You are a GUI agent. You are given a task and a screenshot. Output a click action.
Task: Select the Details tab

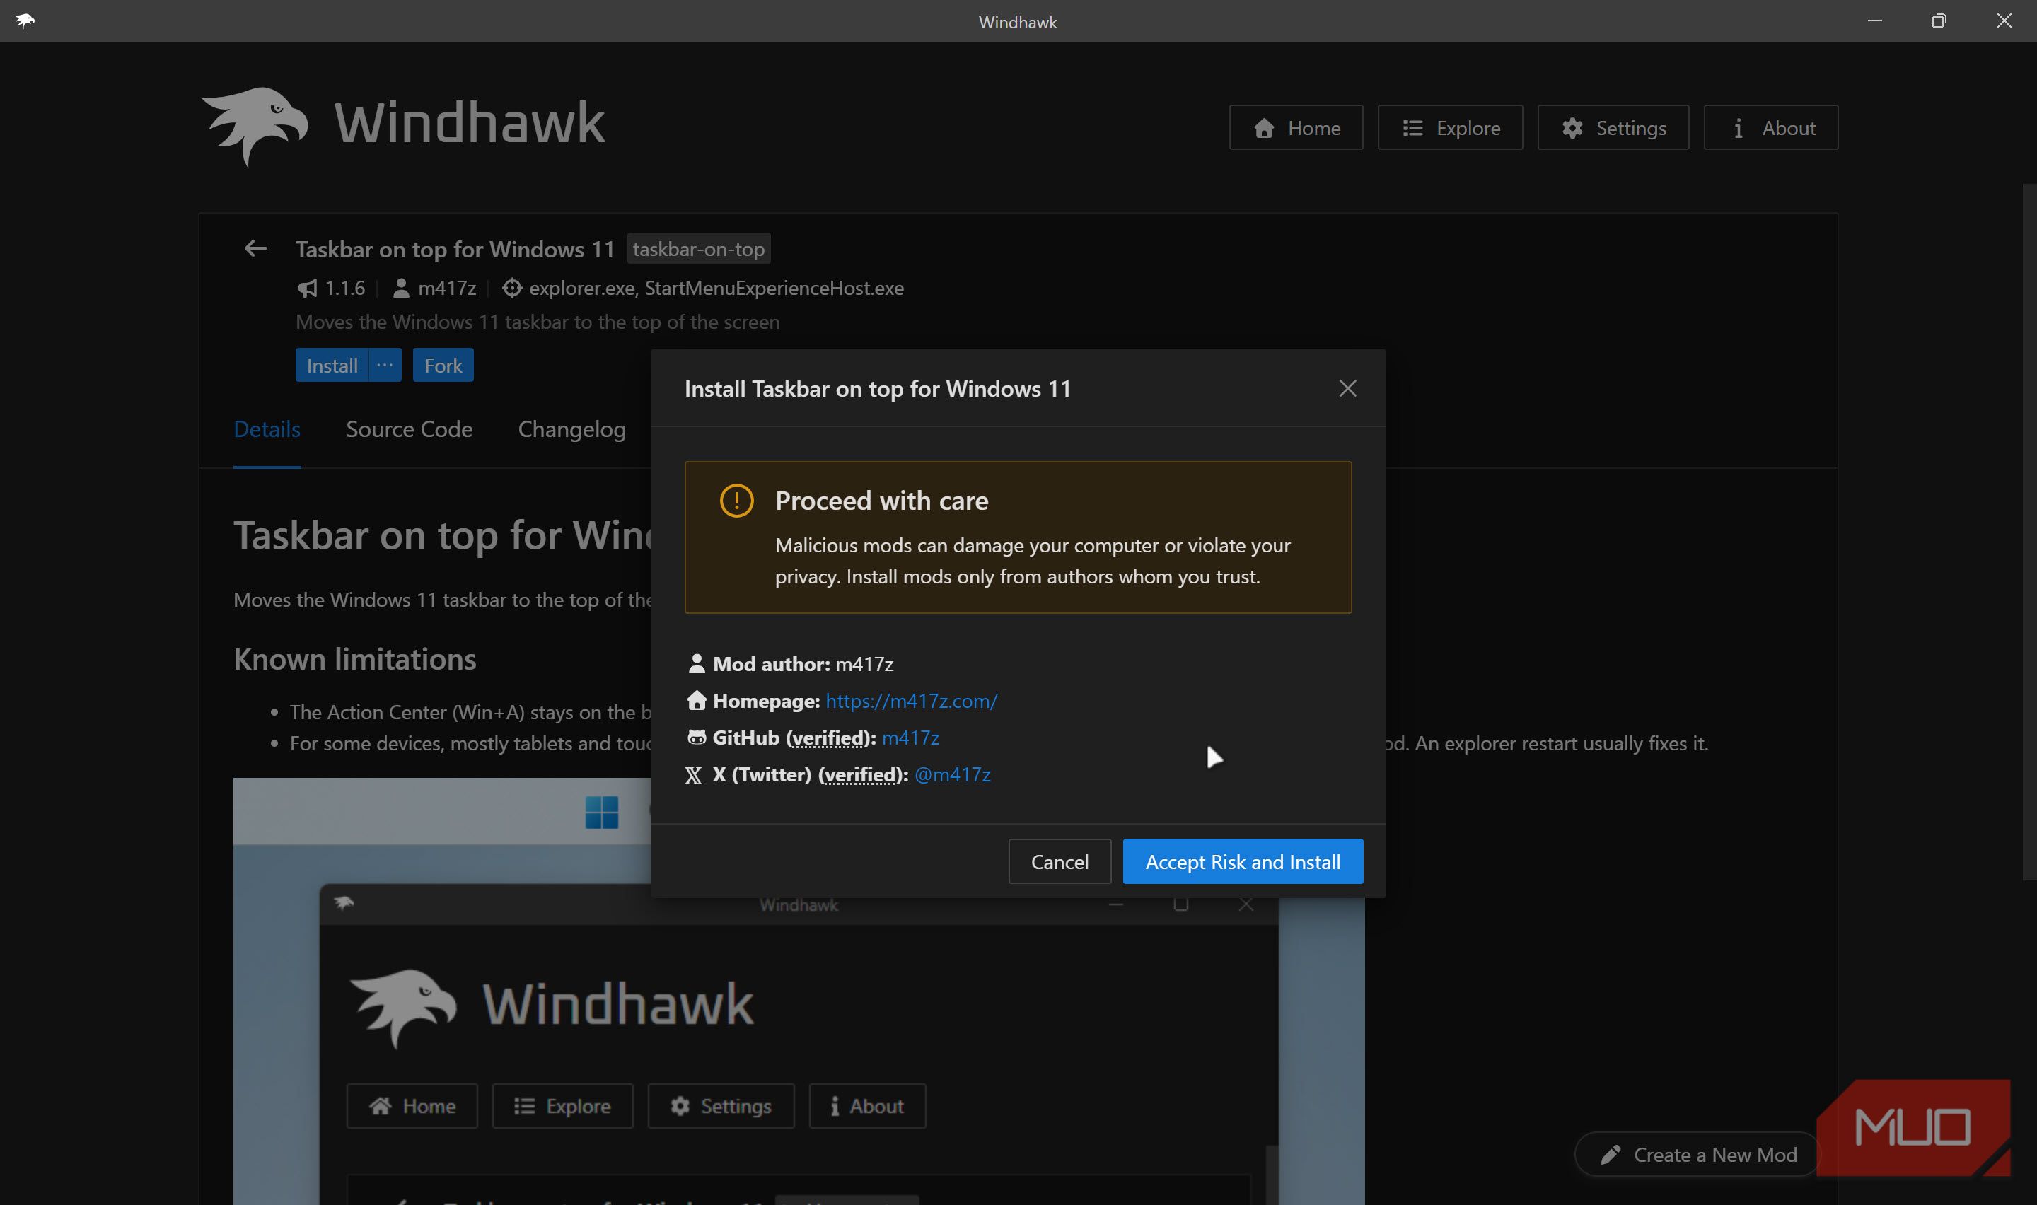coord(267,429)
